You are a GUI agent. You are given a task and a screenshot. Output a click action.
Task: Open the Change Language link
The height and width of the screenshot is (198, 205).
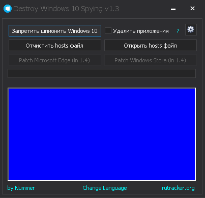click(105, 188)
